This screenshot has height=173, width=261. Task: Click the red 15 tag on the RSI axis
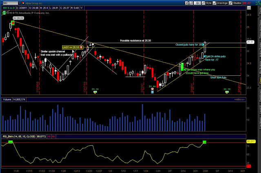click(x=248, y=166)
